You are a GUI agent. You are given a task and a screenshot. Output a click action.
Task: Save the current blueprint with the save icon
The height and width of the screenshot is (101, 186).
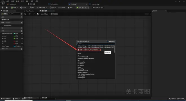click(x=3, y=8)
